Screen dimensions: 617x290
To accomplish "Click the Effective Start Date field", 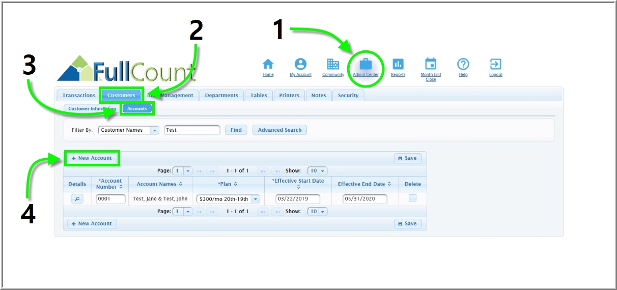I will click(298, 199).
